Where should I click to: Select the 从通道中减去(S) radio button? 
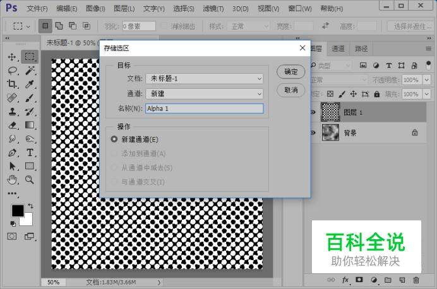coord(114,167)
